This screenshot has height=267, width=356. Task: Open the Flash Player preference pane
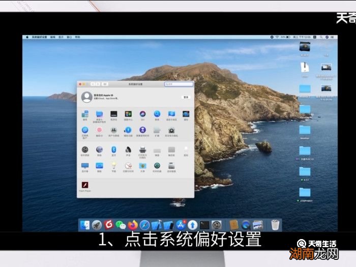(x=85, y=185)
